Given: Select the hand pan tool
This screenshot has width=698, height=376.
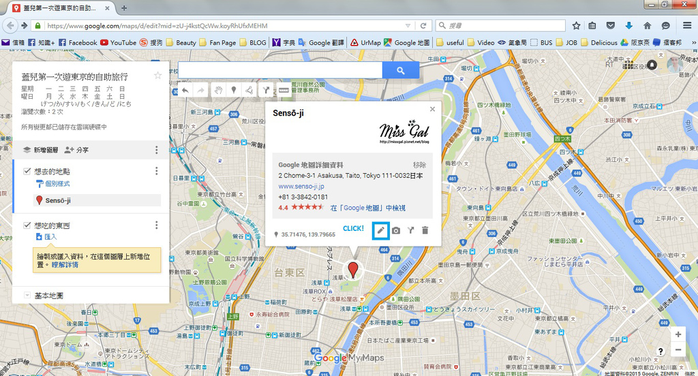Looking at the screenshot, I should coord(217,91).
